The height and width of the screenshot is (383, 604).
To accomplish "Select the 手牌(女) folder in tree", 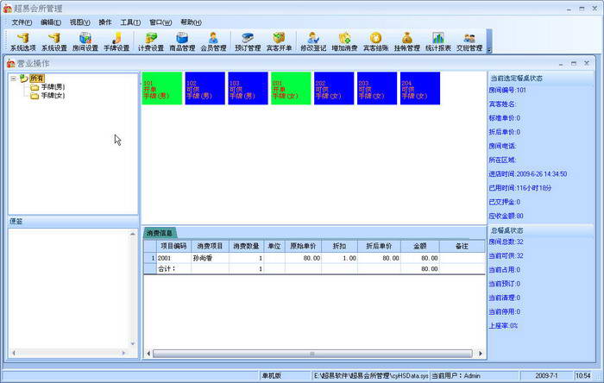I will pos(53,96).
